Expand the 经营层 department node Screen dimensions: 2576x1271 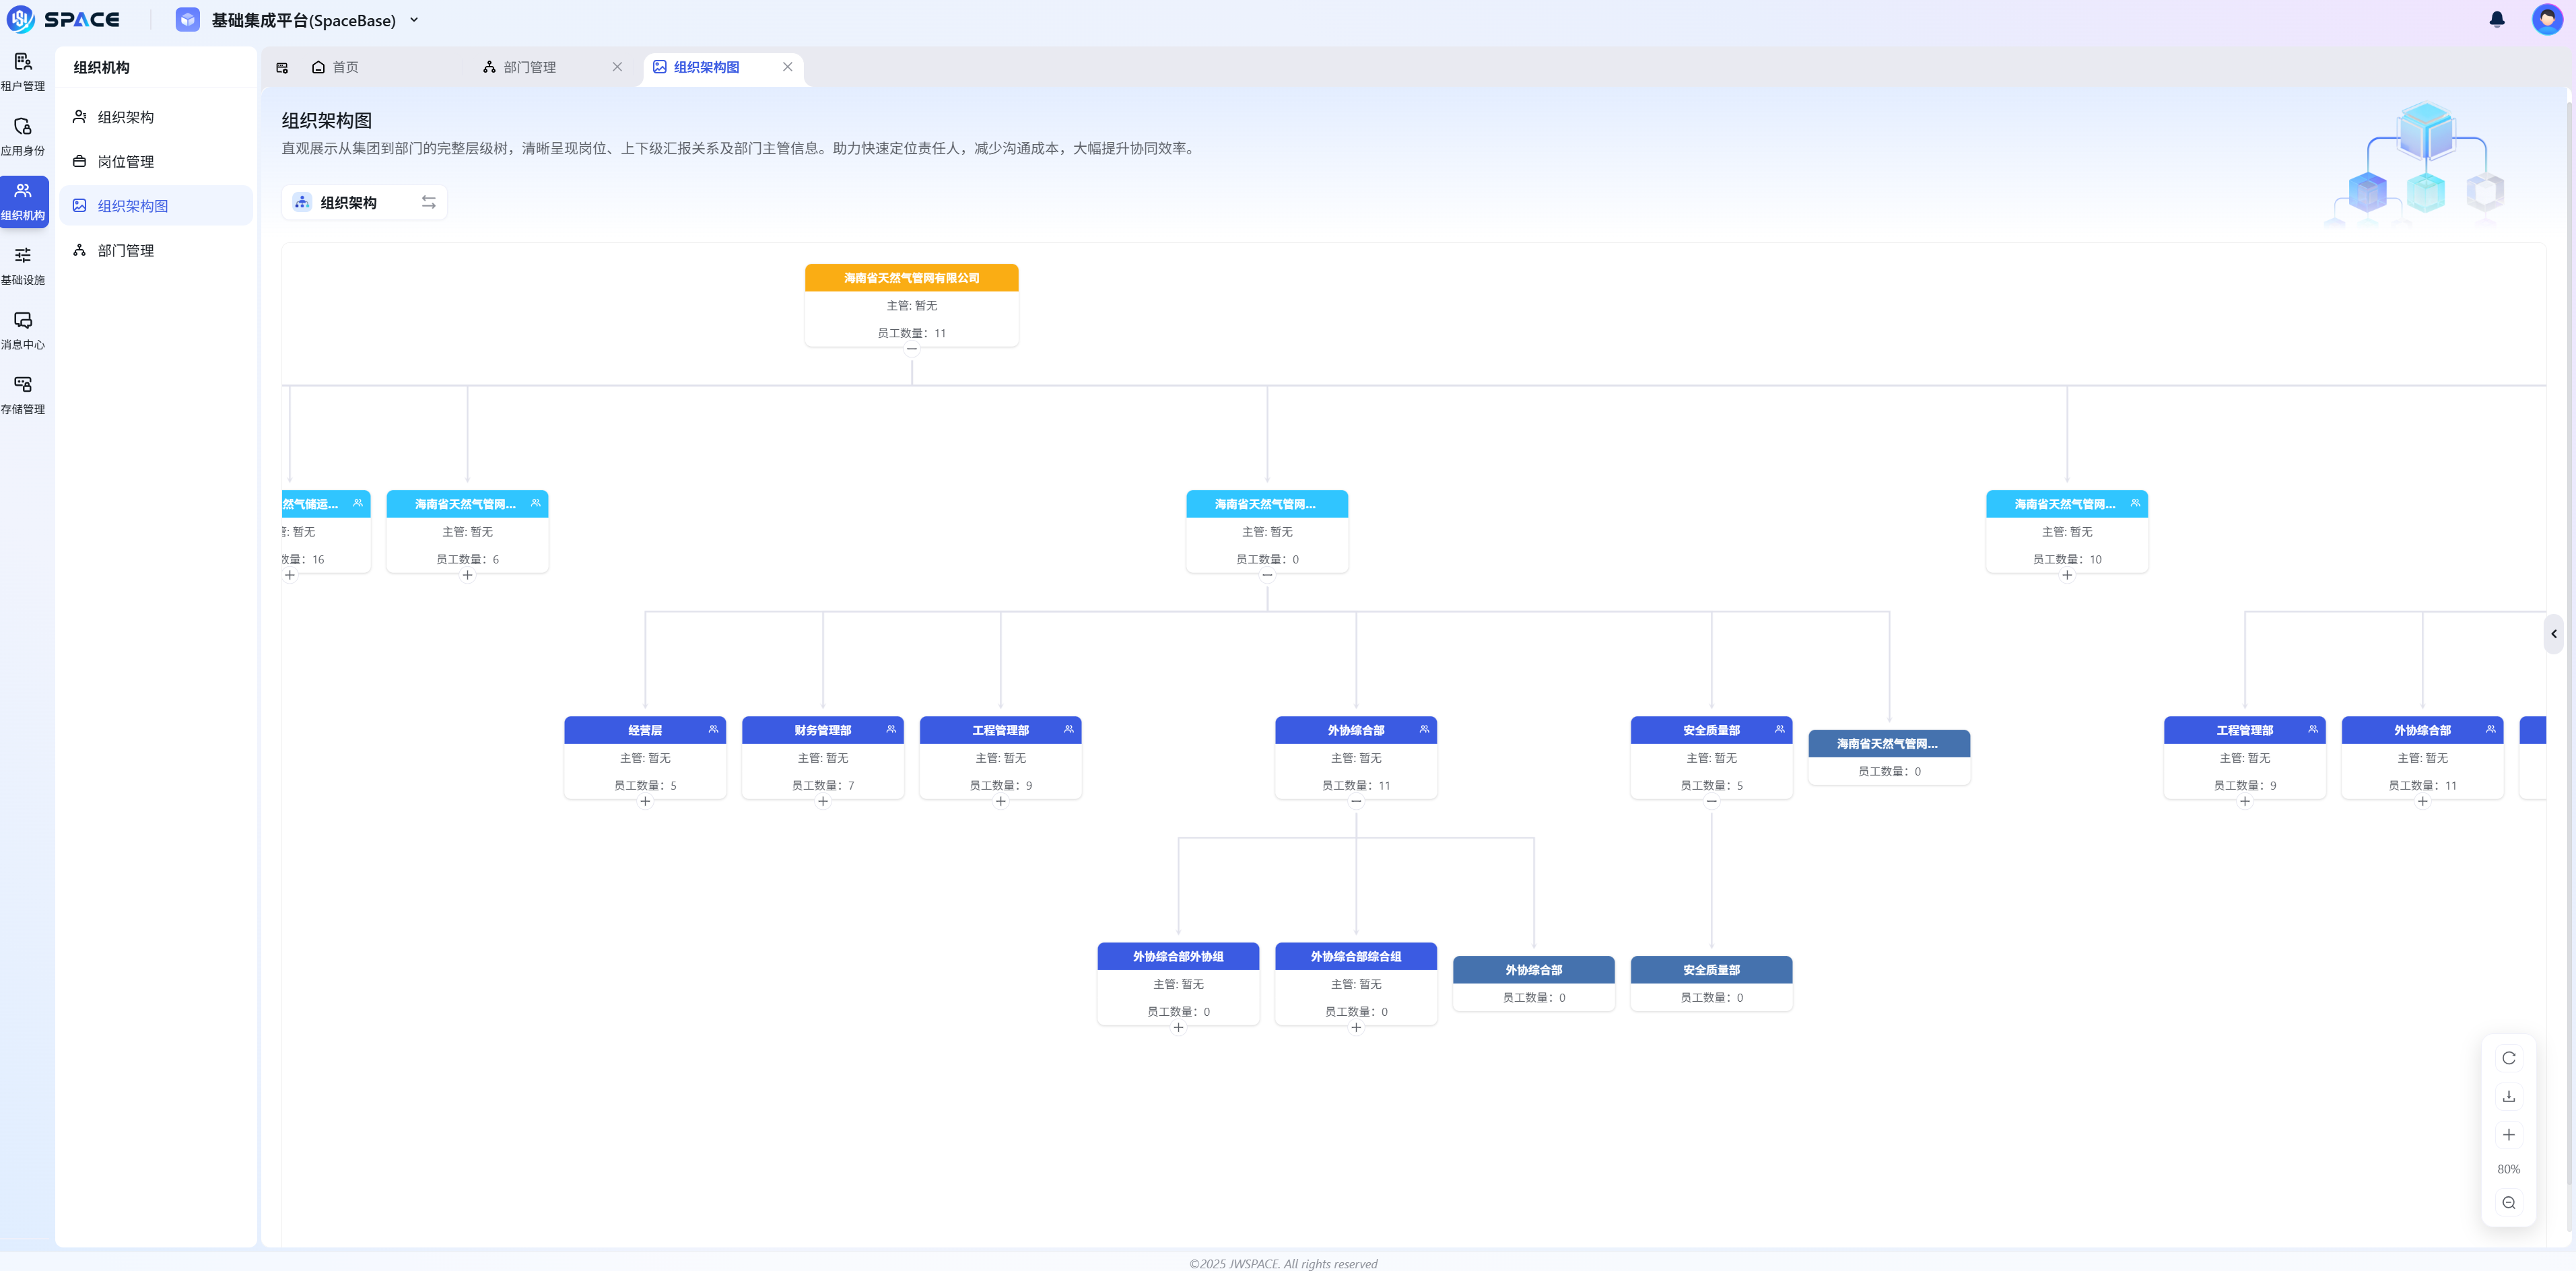pyautogui.click(x=645, y=801)
